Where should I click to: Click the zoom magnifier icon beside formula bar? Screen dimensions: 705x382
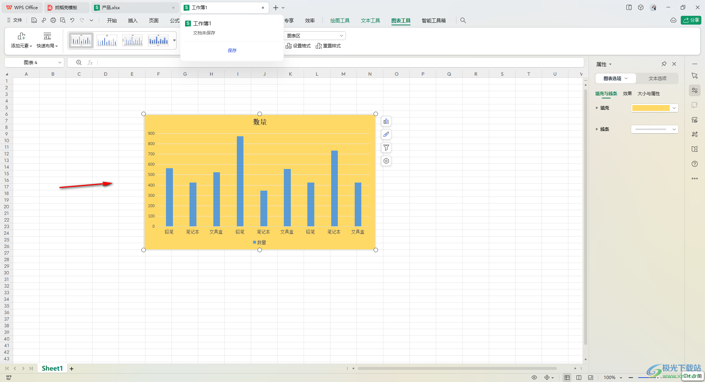click(79, 63)
